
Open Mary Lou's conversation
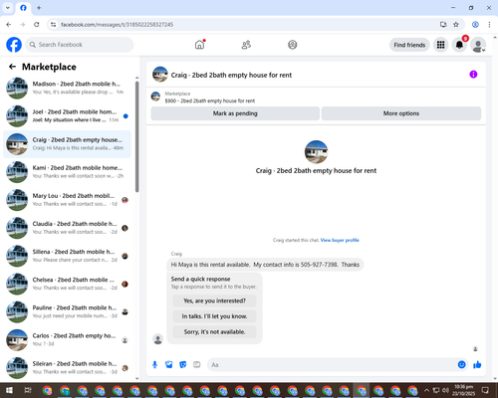click(x=67, y=200)
